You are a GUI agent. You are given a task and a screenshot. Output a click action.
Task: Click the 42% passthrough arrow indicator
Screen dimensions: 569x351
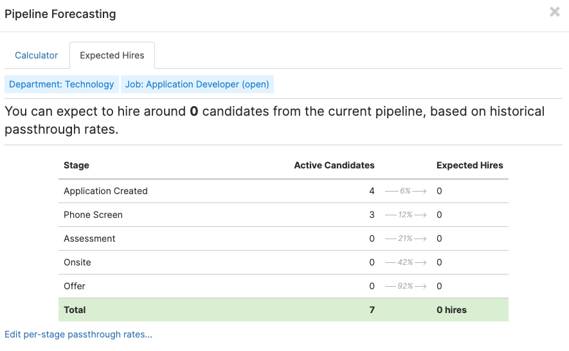[x=406, y=262]
